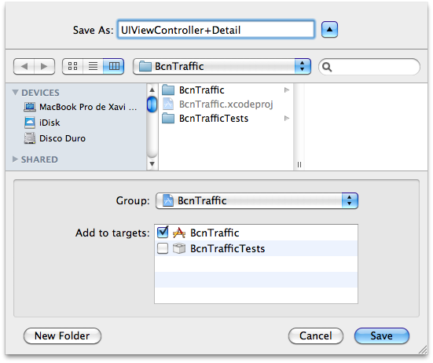Expand the SHARED sidebar section
The height and width of the screenshot is (363, 433).
coord(15,159)
